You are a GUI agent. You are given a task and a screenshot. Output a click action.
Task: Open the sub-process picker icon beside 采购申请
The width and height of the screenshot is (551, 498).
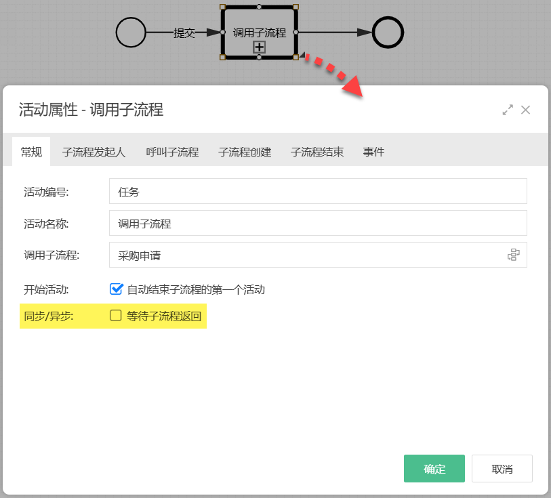514,254
